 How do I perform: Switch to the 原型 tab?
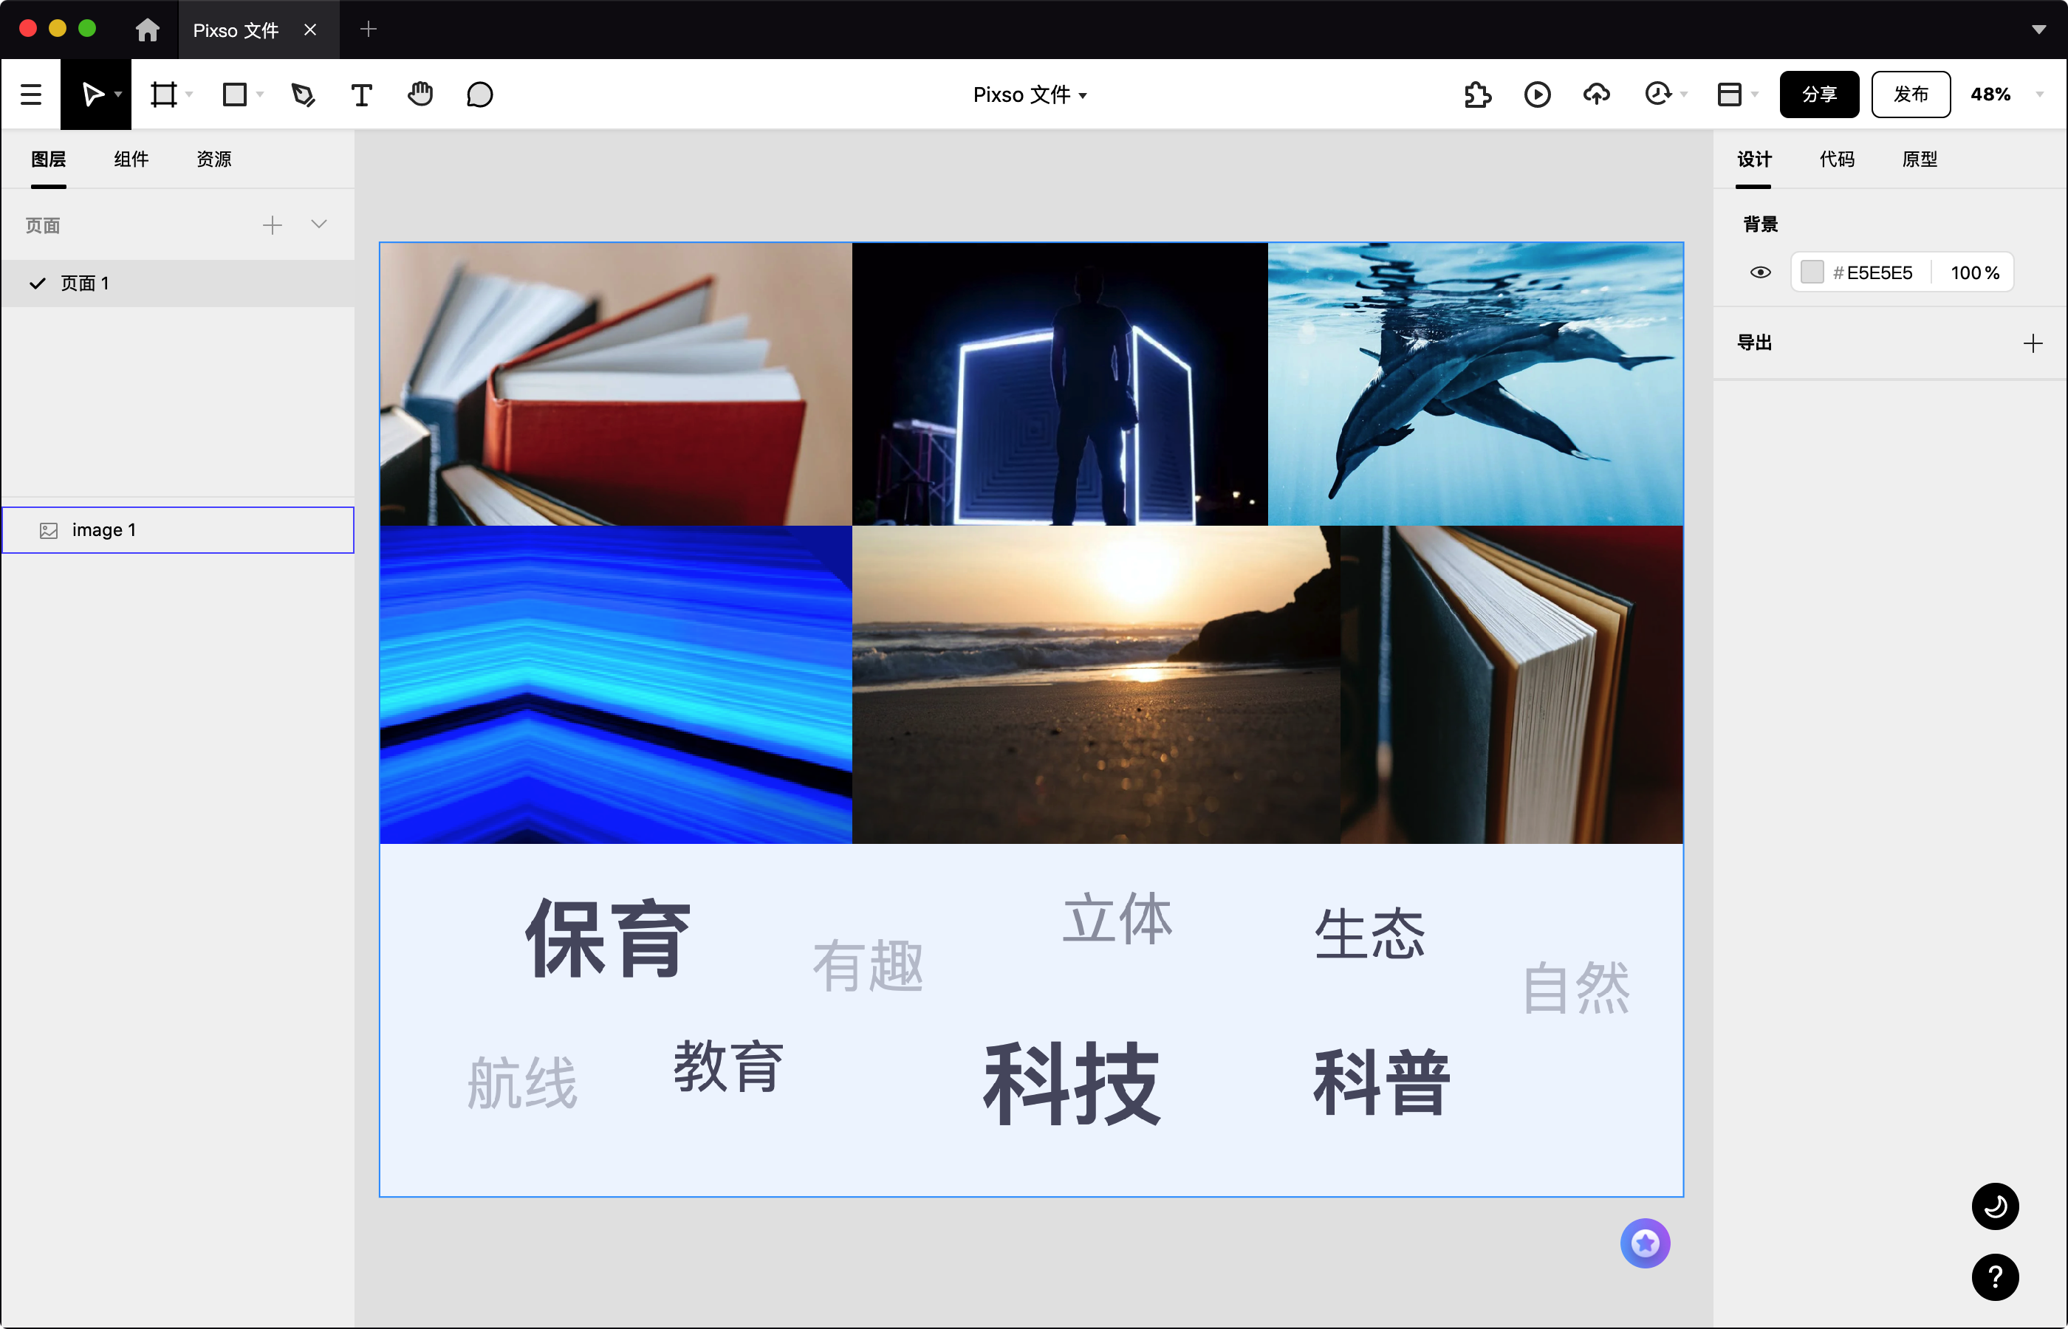[1920, 159]
